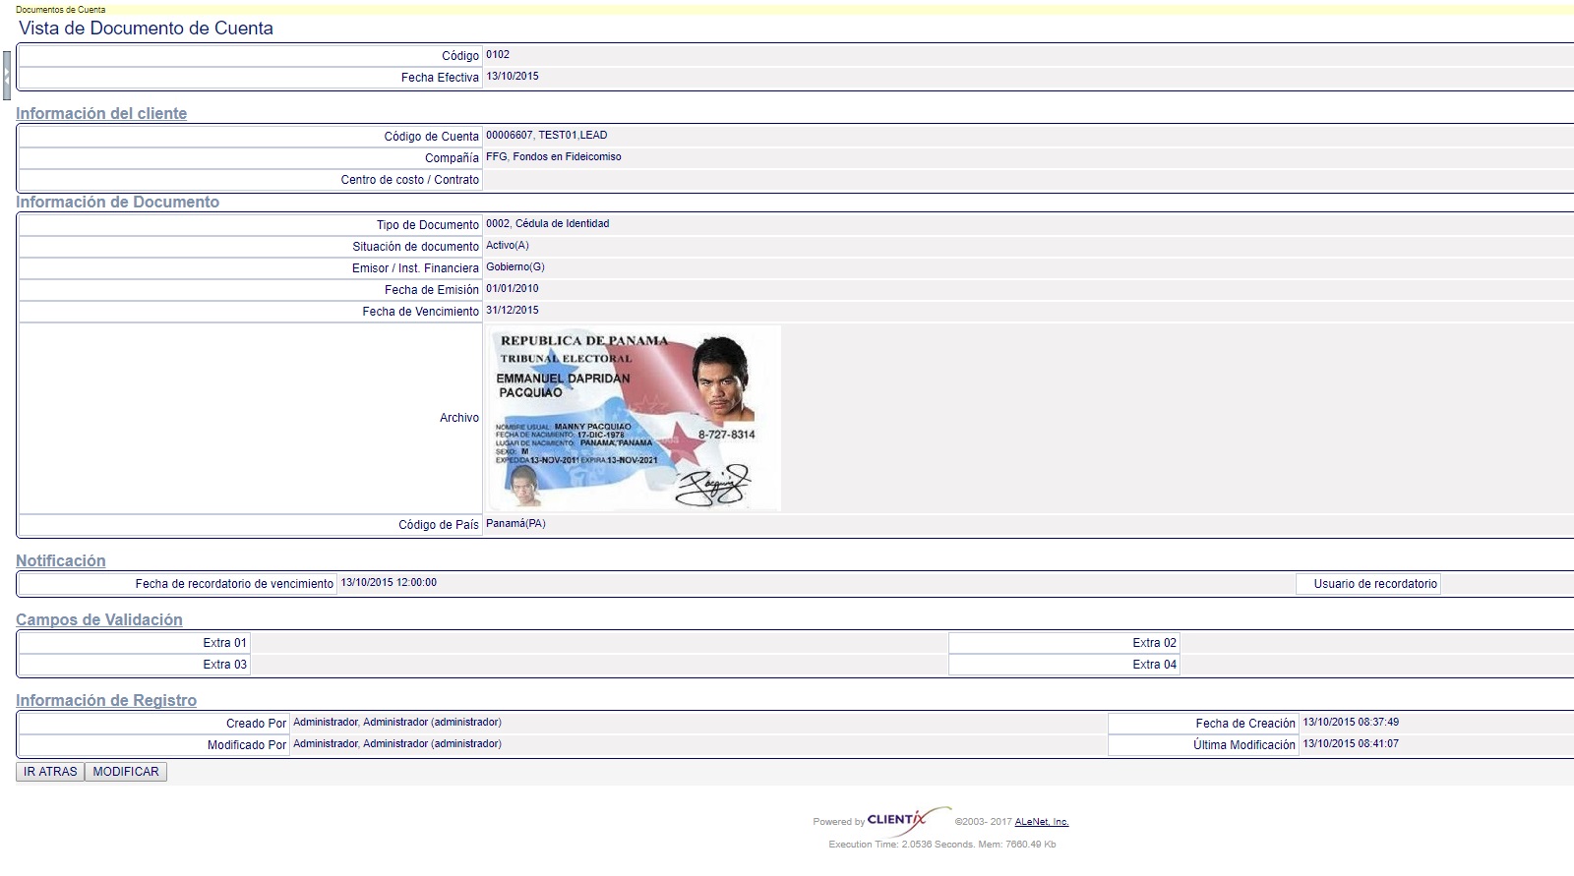Click the Código de País value Panamá(PA)
The width and height of the screenshot is (1574, 876).
(x=515, y=524)
